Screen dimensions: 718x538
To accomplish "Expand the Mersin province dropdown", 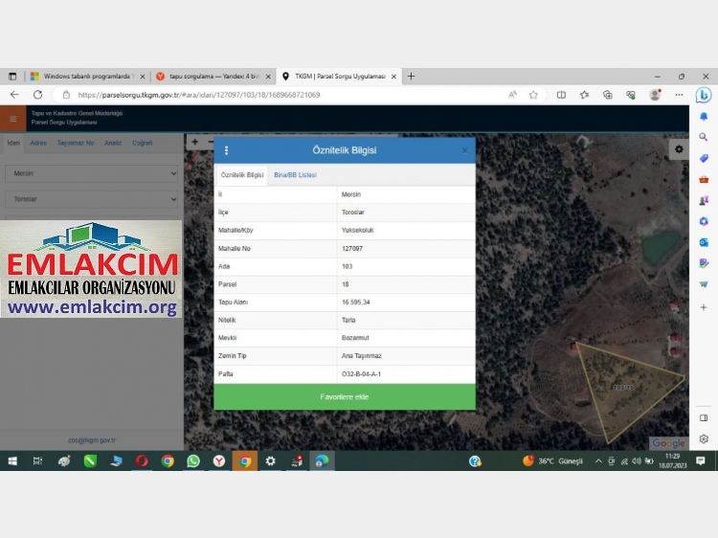I will coord(92,173).
